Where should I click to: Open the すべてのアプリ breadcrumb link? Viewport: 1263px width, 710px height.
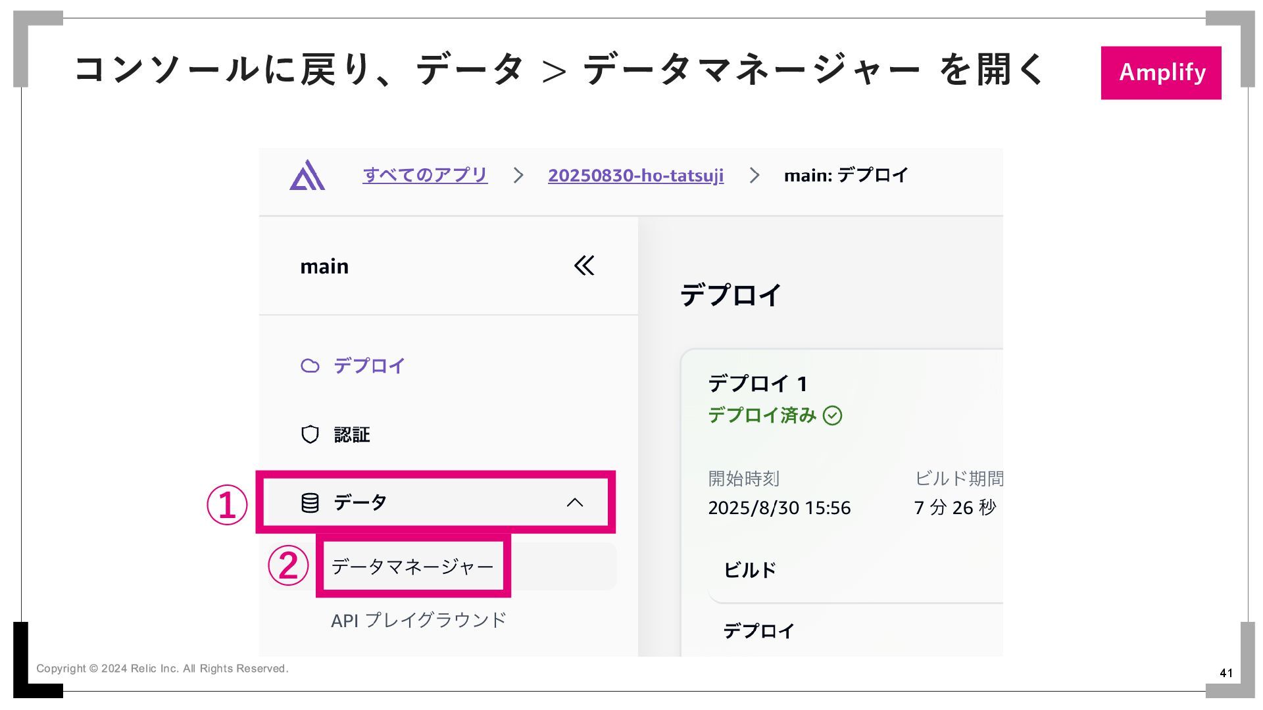tap(425, 175)
